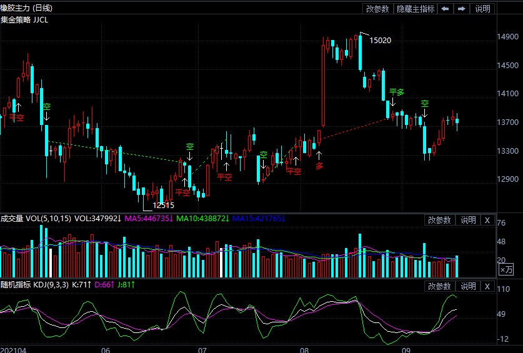Click the 15020 high price marker

click(x=380, y=41)
